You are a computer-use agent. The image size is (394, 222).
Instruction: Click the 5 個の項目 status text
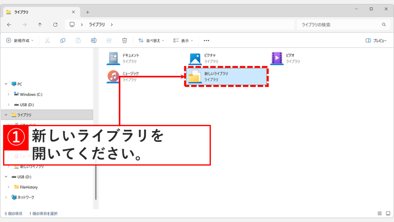tap(13, 214)
